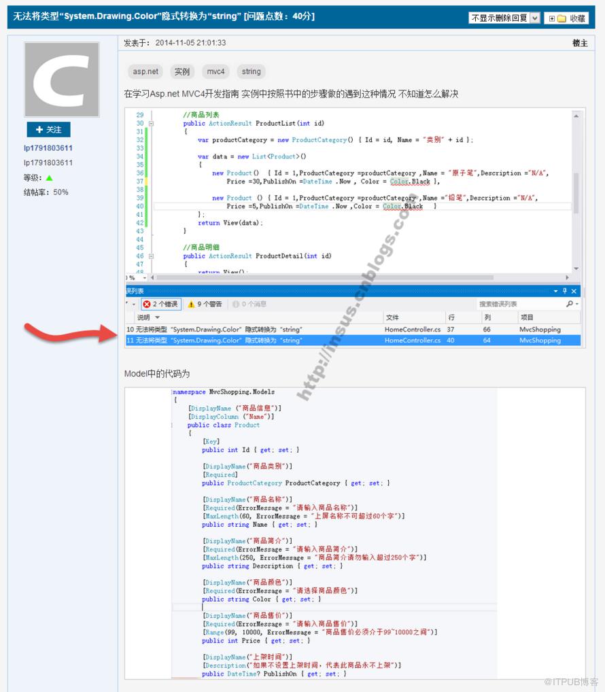Open the 说明 column filter arrow
The height and width of the screenshot is (692, 605).
pos(158,317)
